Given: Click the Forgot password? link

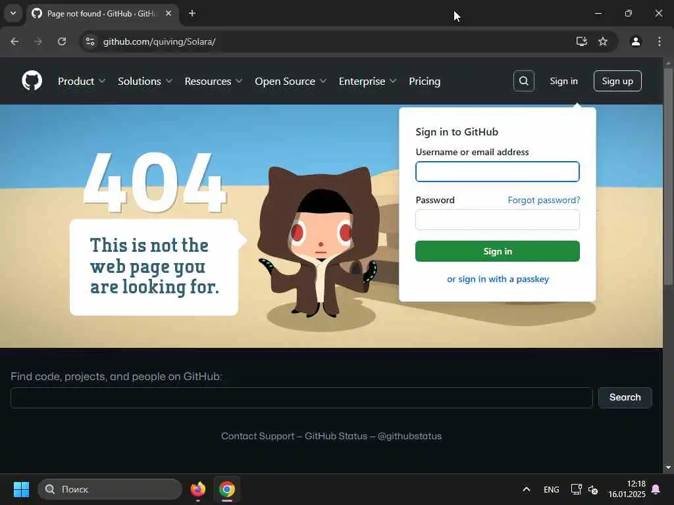Looking at the screenshot, I should click(x=544, y=200).
